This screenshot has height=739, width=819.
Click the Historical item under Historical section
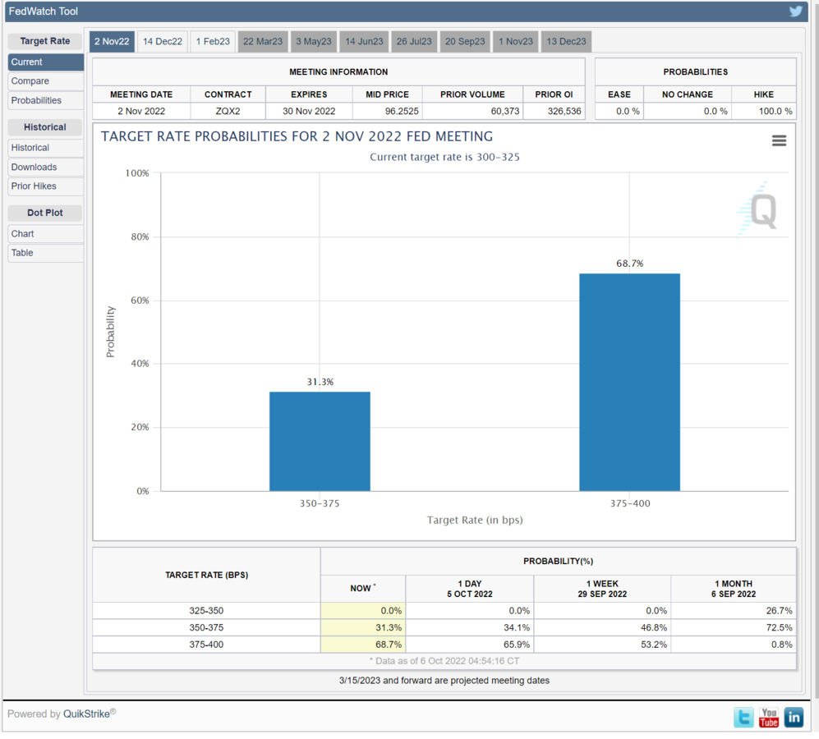pyautogui.click(x=30, y=148)
